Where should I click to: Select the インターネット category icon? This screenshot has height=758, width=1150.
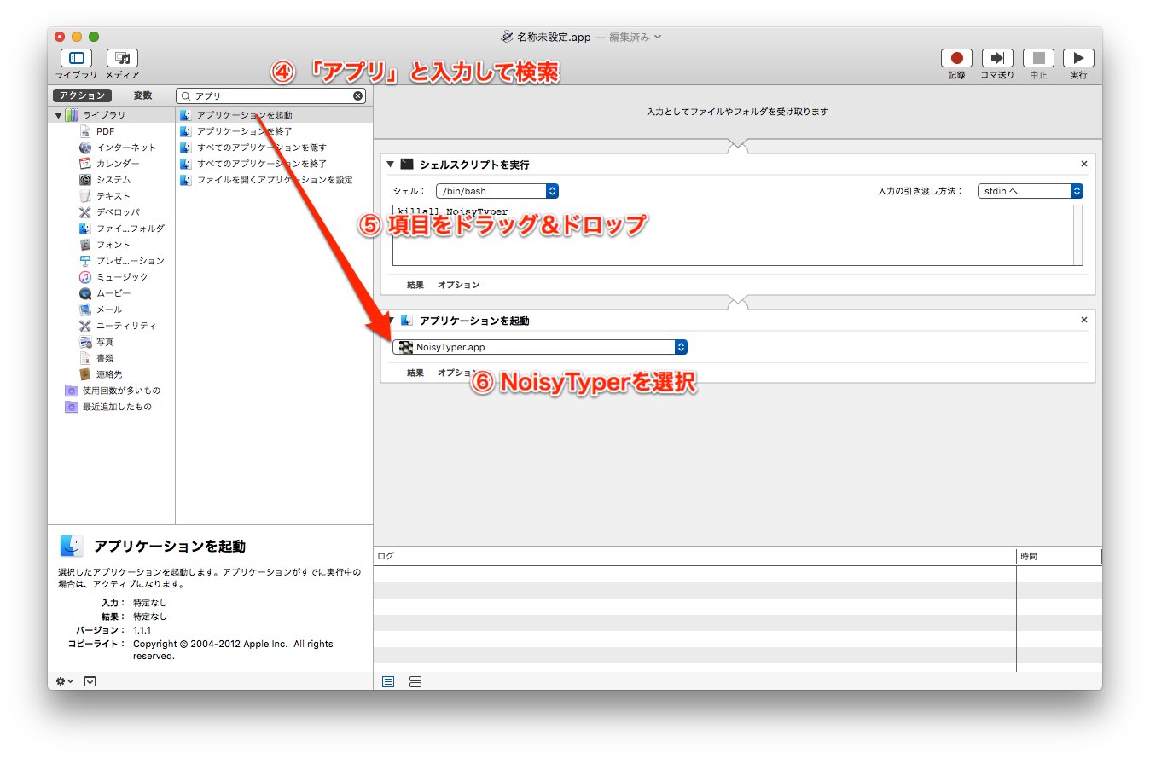85,148
